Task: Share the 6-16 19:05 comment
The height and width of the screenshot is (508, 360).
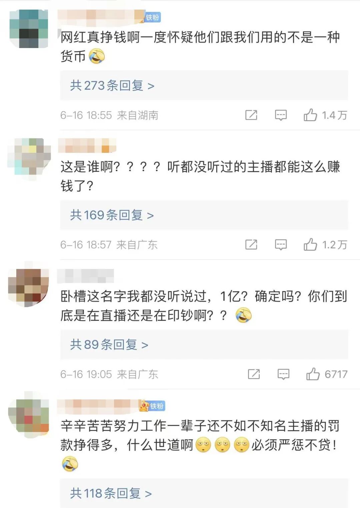Action: [x=254, y=374]
